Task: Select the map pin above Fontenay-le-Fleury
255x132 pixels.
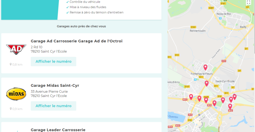Action: [x=205, y=67]
